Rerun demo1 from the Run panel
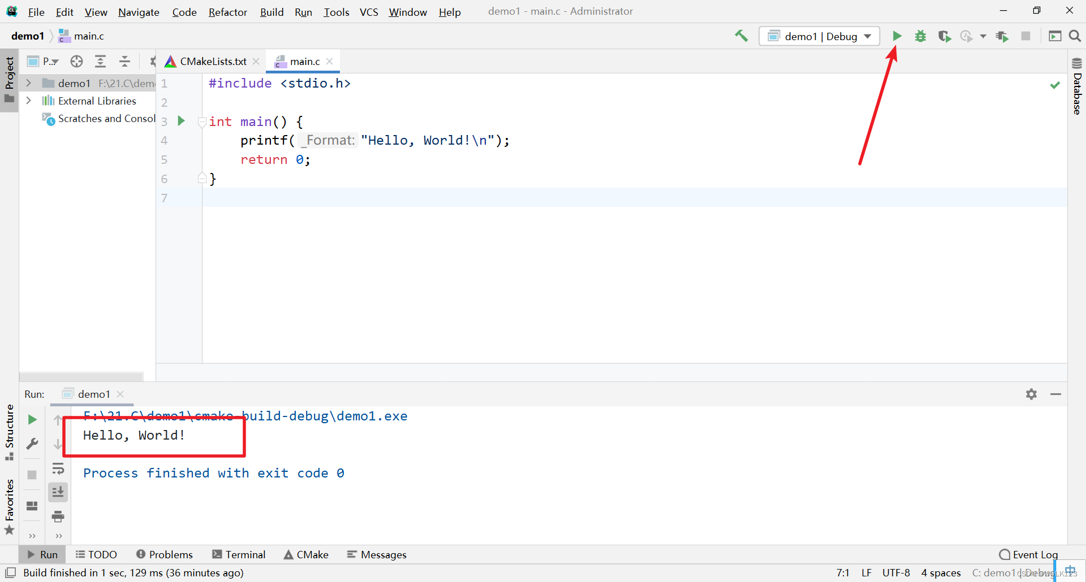This screenshot has width=1086, height=582. [x=32, y=419]
